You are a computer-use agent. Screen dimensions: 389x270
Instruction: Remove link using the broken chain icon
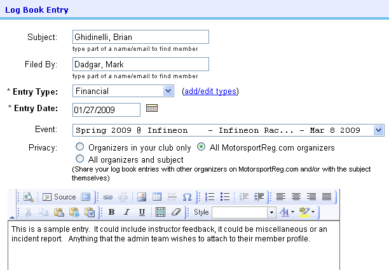click(123, 197)
